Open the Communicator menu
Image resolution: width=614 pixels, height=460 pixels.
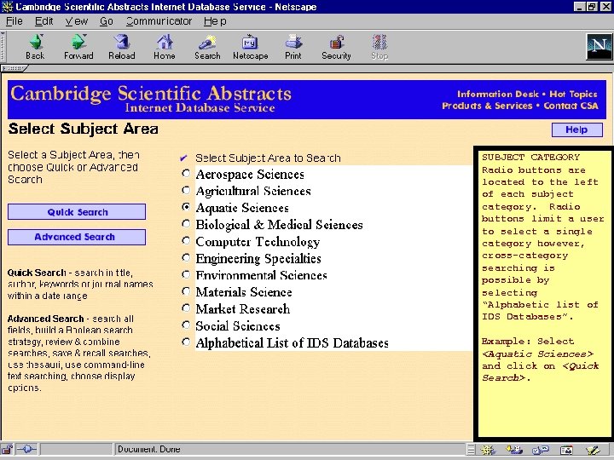pos(159,21)
